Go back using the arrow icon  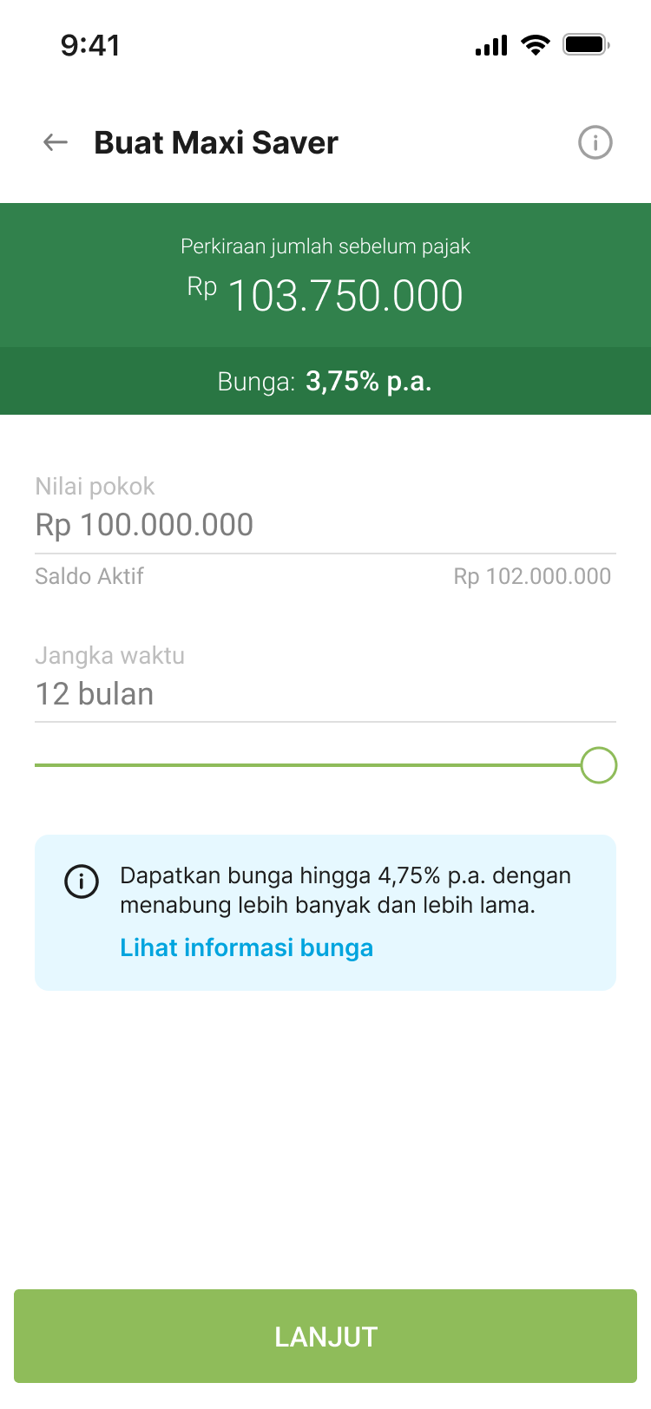56,142
